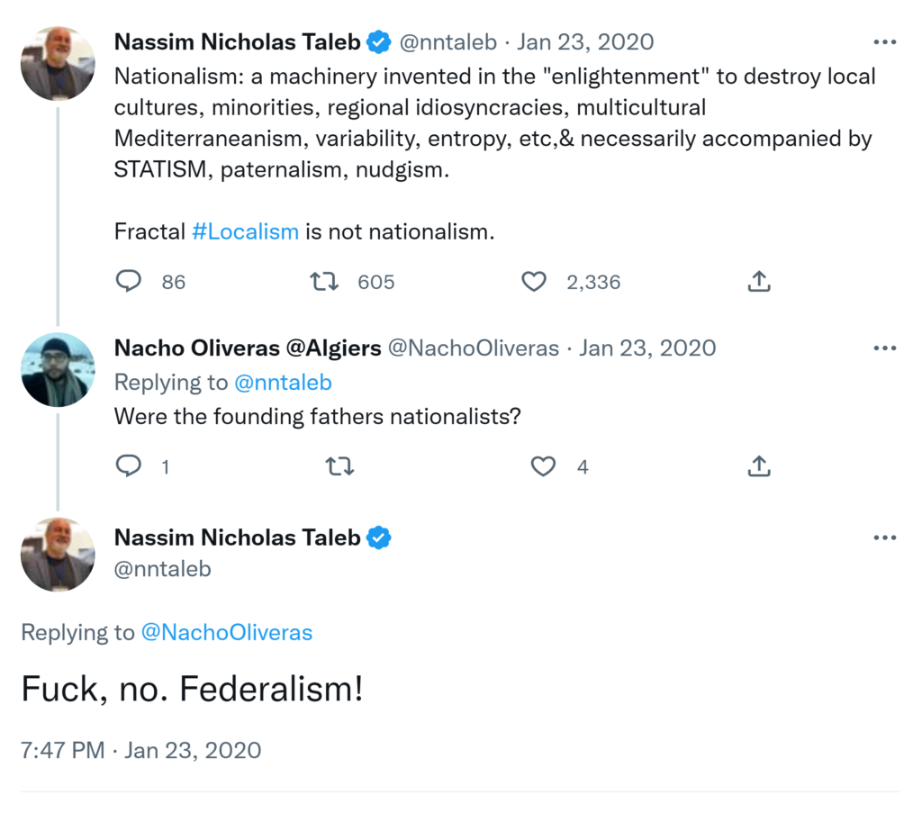Open more options on the first Taleb tweet
This screenshot has height=813, width=922.
point(884,42)
